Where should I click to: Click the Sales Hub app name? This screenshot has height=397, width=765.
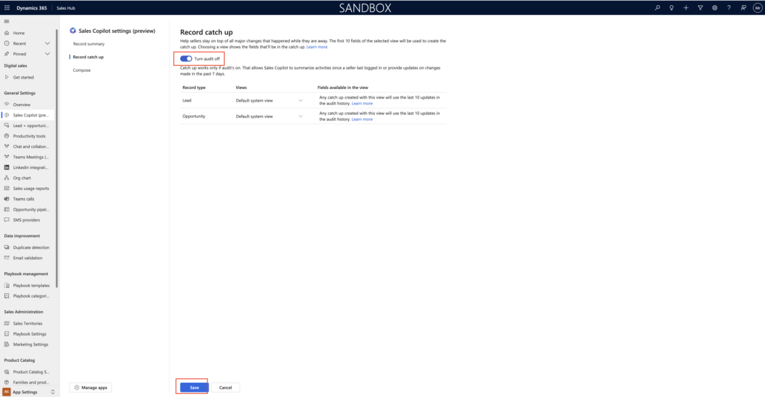coord(66,7)
